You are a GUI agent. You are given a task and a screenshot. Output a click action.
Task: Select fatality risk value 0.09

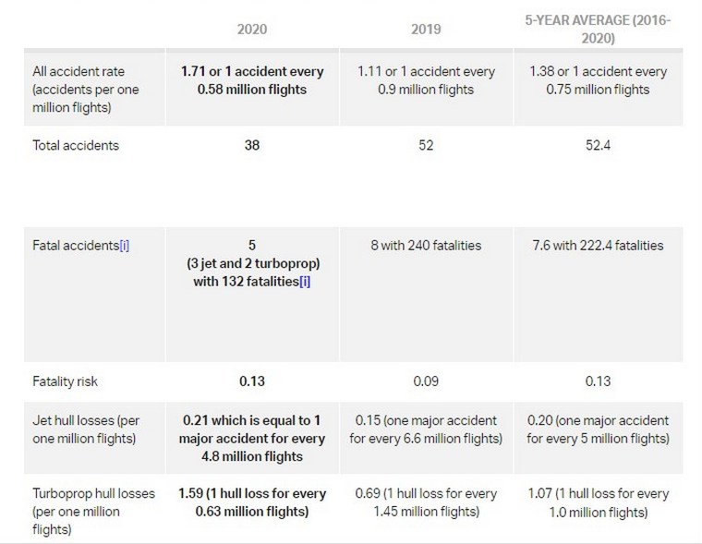pyautogui.click(x=426, y=381)
